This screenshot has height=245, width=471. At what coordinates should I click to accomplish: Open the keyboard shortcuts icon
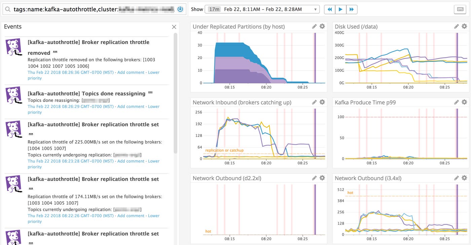pyautogui.click(x=460, y=9)
